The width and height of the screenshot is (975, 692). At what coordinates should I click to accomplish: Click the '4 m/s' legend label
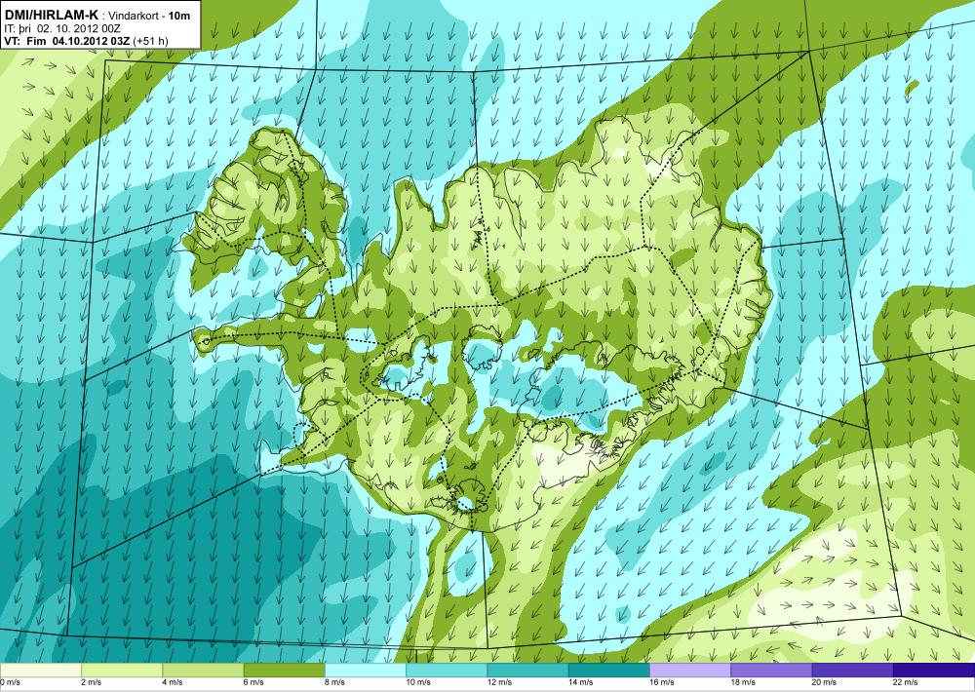pyautogui.click(x=173, y=682)
